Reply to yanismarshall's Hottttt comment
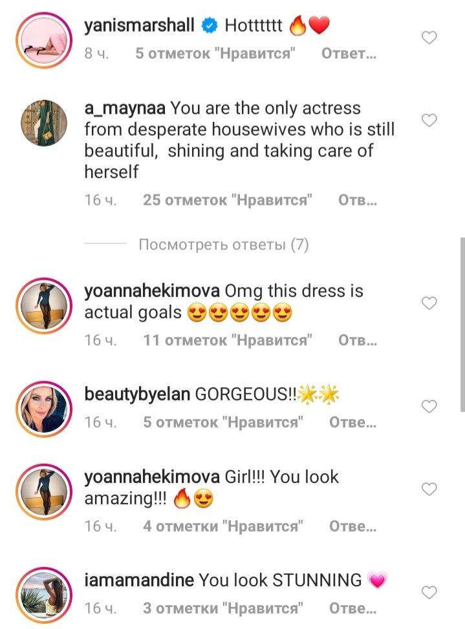The height and width of the screenshot is (629, 465). 349,54
